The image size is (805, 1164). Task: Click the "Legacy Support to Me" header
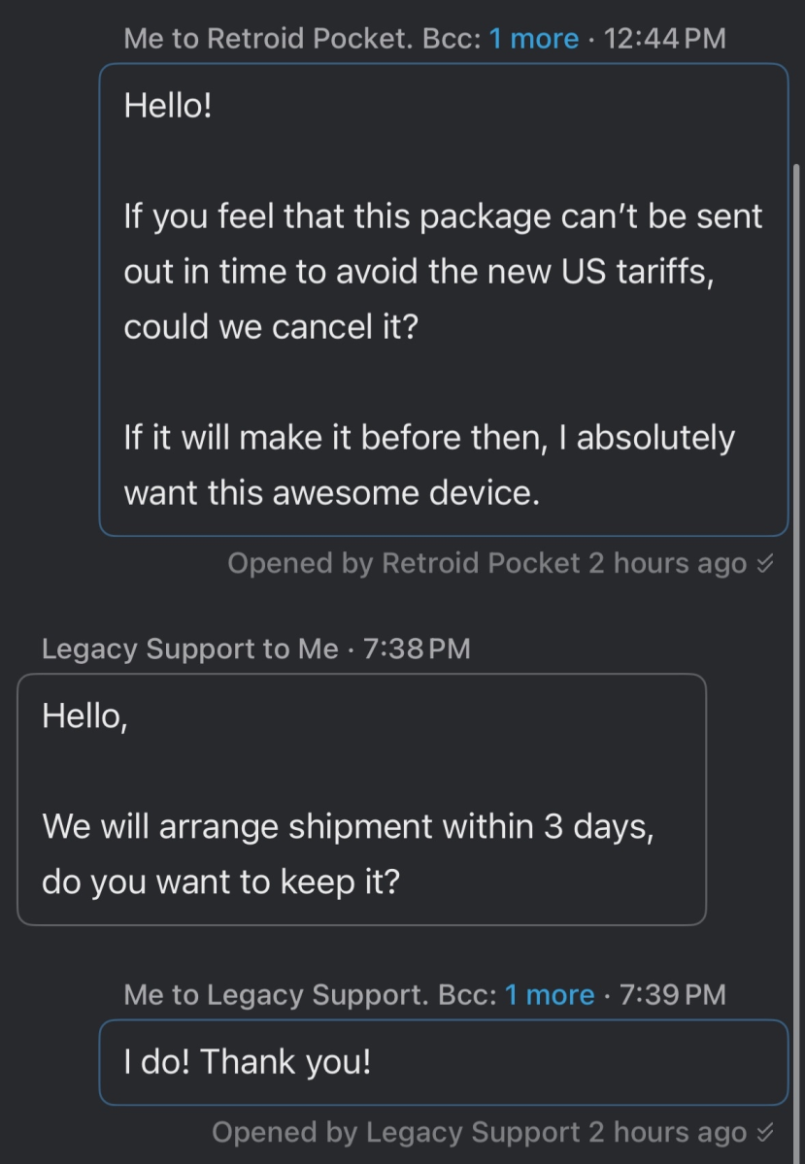click(190, 649)
